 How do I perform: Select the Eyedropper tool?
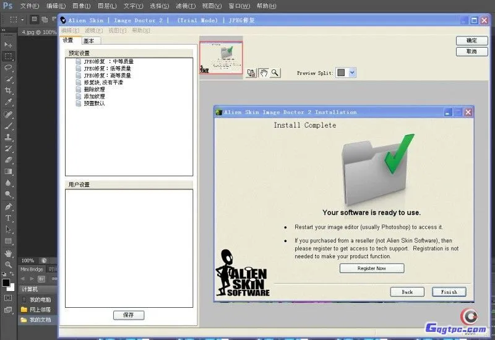click(x=8, y=102)
